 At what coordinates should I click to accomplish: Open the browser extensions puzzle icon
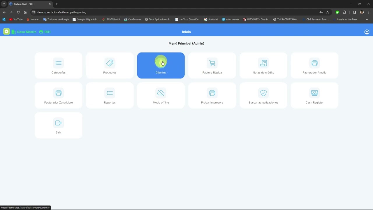coord(344,12)
